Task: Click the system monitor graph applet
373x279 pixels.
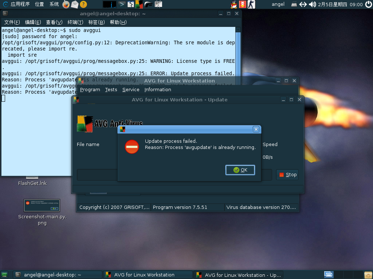Action: pos(109,4)
